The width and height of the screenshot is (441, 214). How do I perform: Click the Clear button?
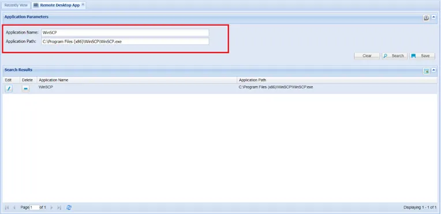367,56
